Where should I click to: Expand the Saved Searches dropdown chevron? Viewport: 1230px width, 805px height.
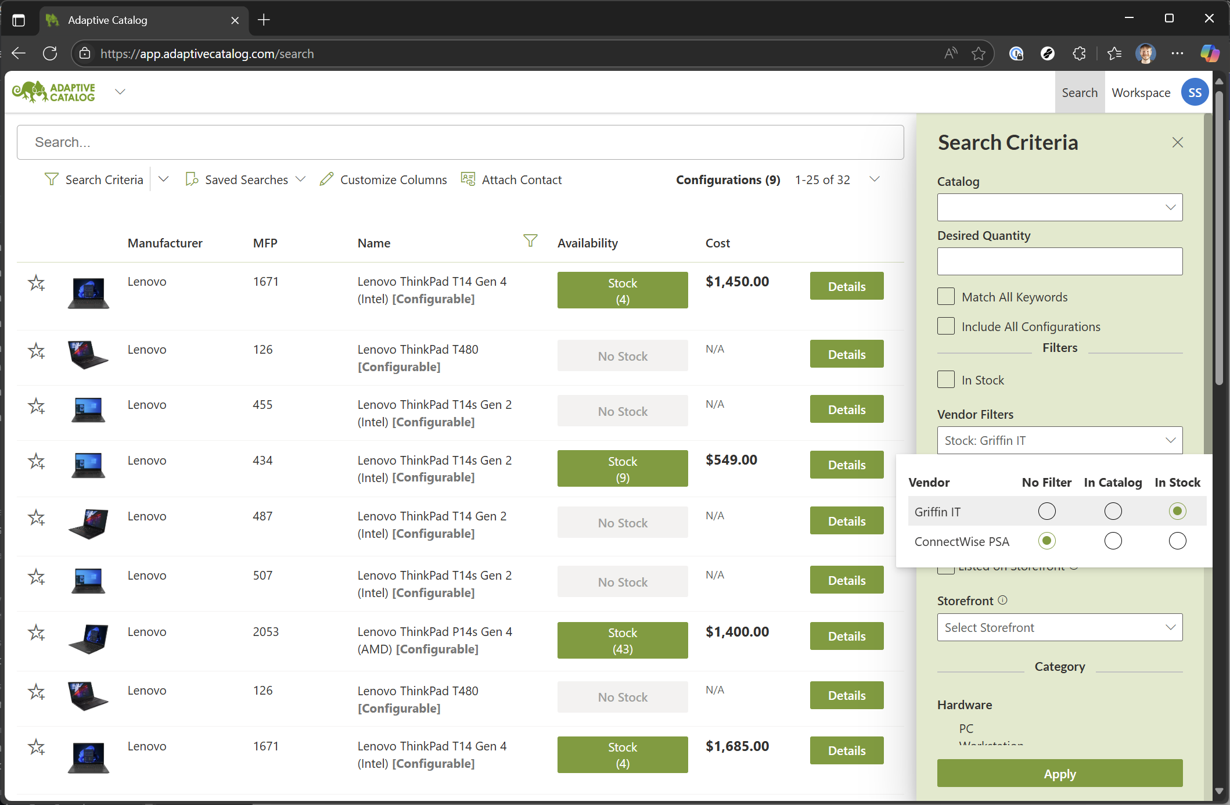click(x=300, y=179)
